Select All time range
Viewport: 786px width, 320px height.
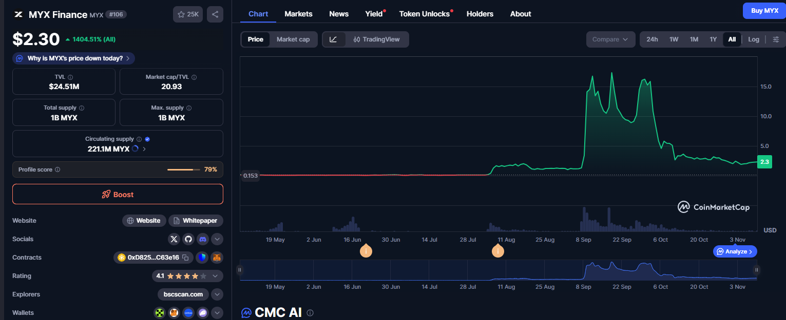point(732,39)
